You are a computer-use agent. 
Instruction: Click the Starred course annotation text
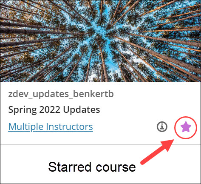92,167
